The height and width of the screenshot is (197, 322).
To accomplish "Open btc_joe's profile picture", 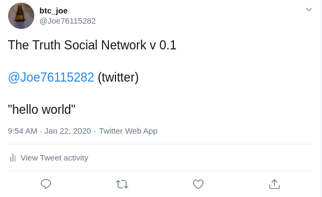I will pyautogui.click(x=21, y=16).
